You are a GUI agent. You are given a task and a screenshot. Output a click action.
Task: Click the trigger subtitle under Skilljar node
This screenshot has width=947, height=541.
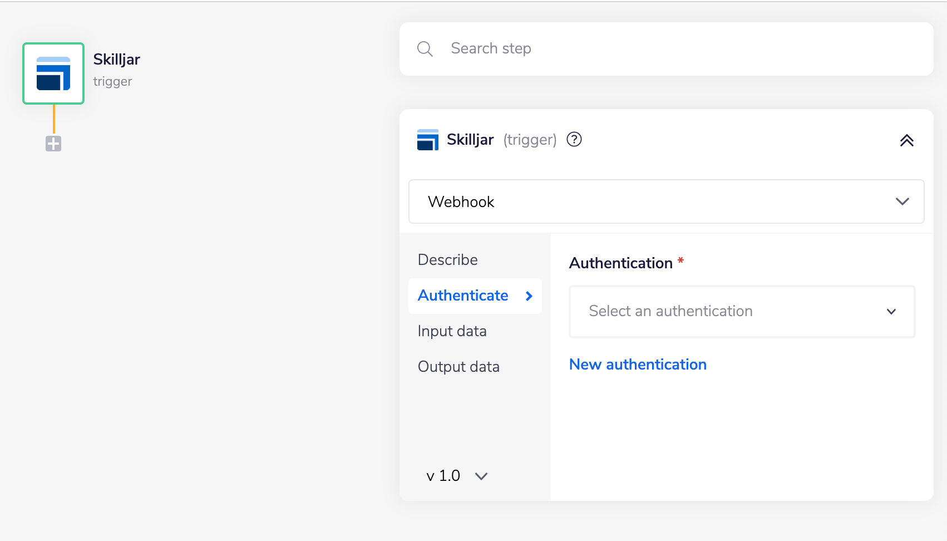[112, 82]
